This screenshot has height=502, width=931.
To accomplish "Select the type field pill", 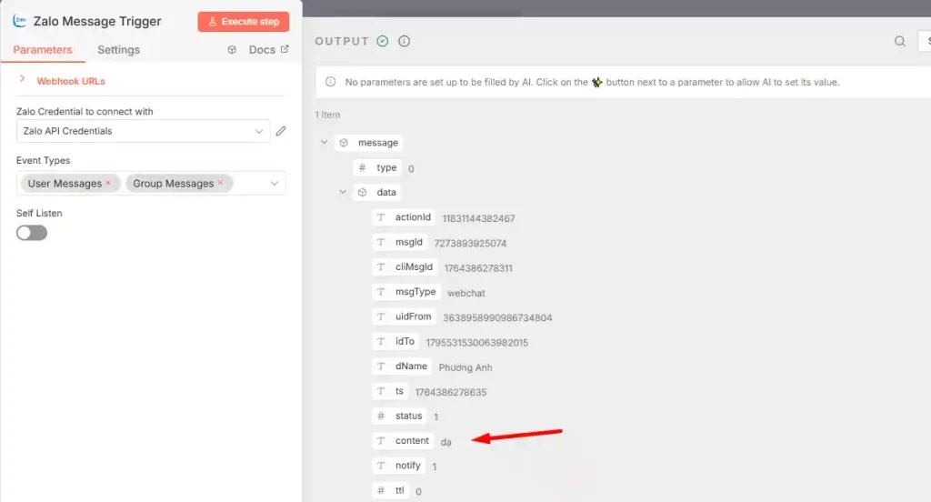I will [377, 167].
